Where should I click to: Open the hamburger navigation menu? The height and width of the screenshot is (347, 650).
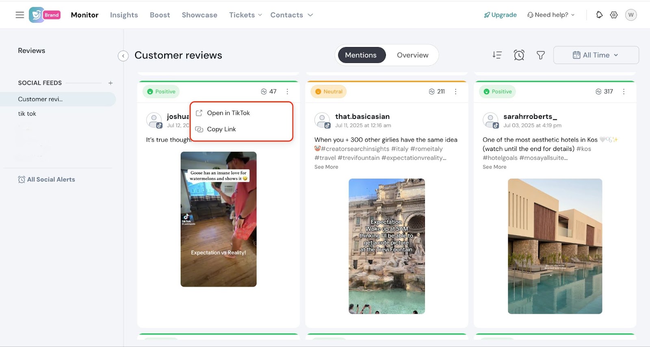click(19, 15)
